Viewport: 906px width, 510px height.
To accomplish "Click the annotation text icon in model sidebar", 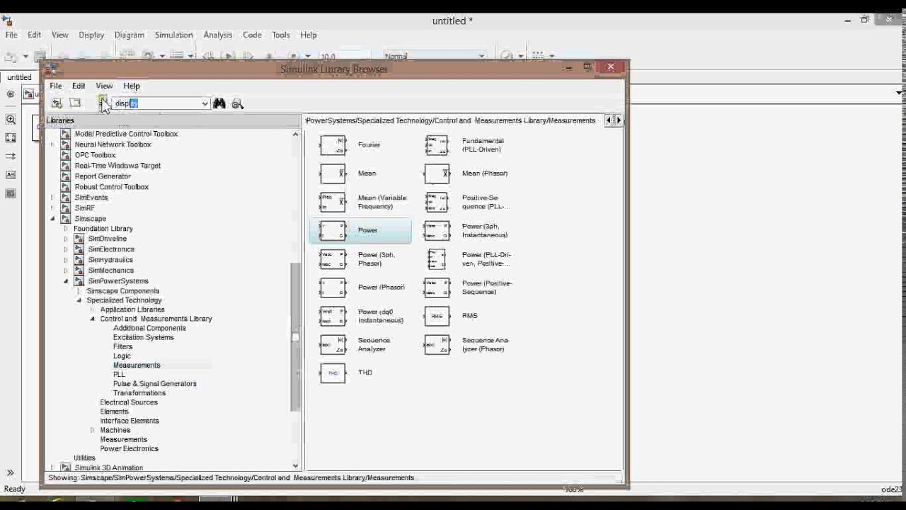I will tap(11, 174).
